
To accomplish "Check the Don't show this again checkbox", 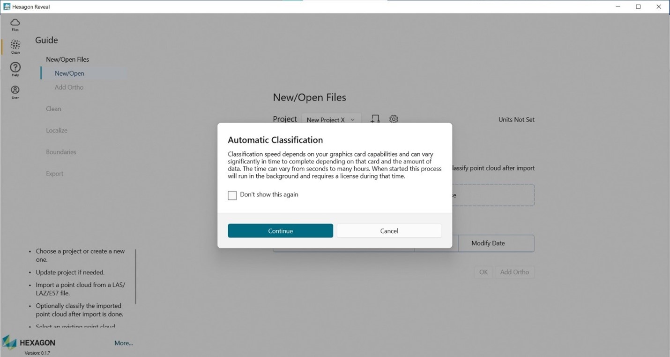I will click(232, 195).
